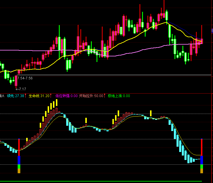The width and height of the screenshot is (213, 183).
Task: Click the 领先:27.38 indicator label
Action: pos(16,96)
